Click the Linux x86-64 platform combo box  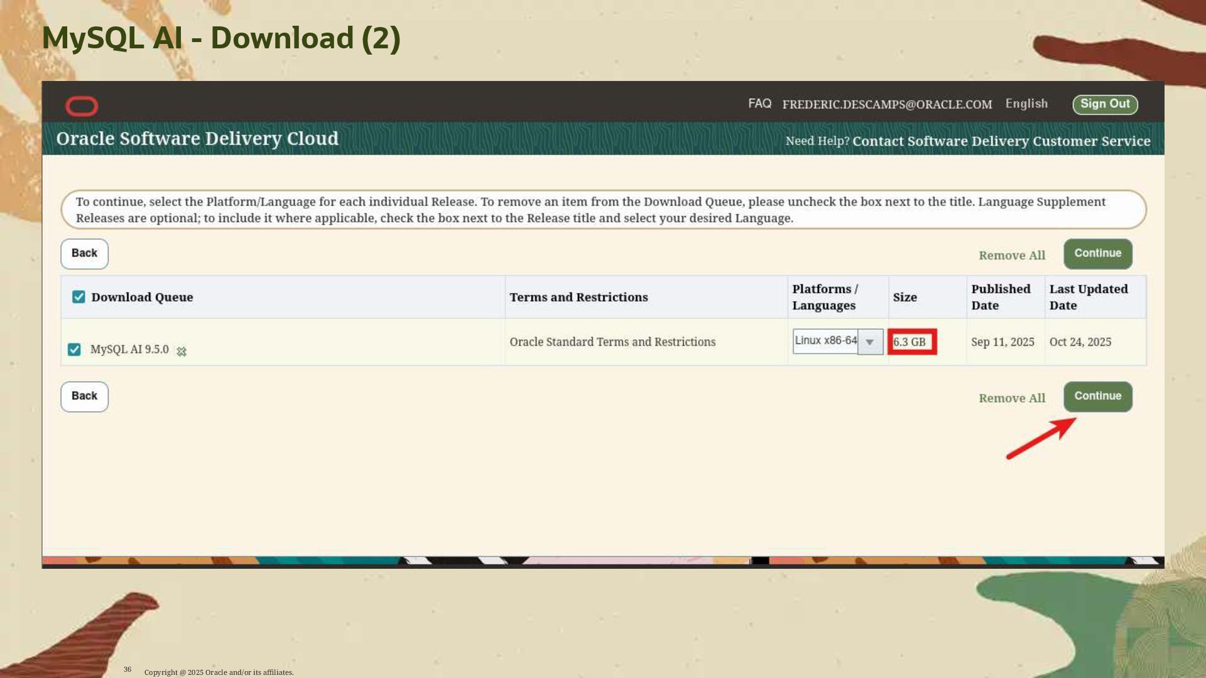(x=825, y=341)
